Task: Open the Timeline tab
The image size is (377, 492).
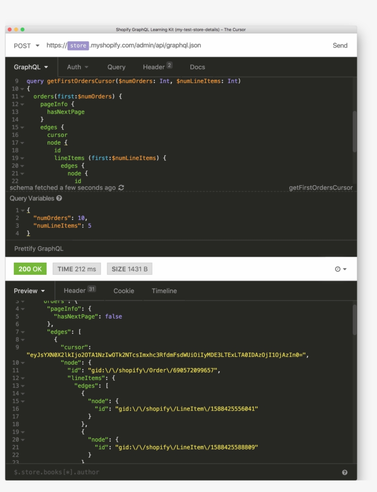Action: (164, 291)
